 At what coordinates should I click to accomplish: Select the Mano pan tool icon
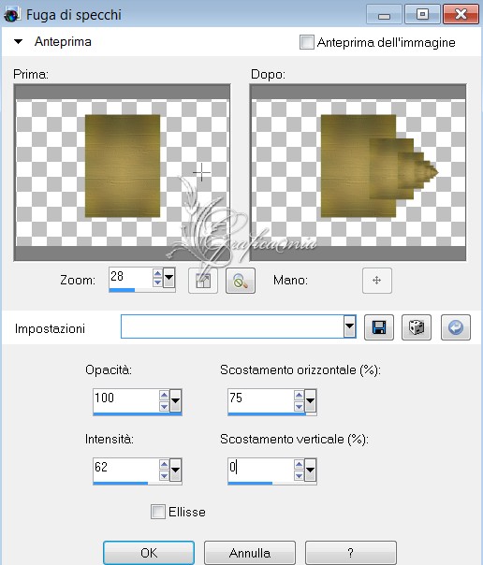(376, 281)
